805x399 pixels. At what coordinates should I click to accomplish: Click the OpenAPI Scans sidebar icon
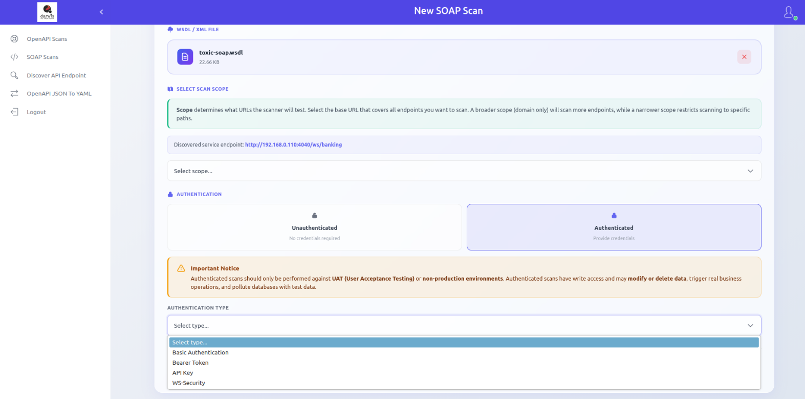click(x=14, y=39)
